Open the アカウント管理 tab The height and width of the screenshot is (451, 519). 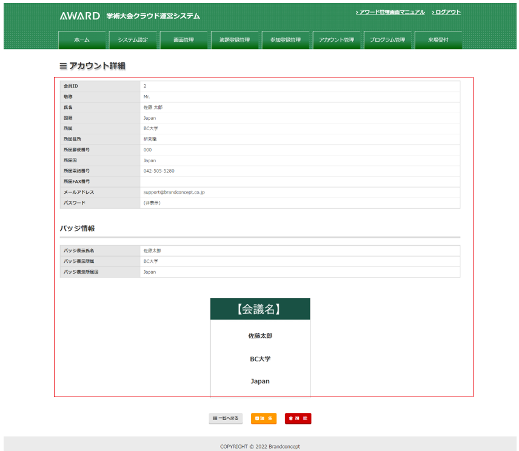point(337,40)
